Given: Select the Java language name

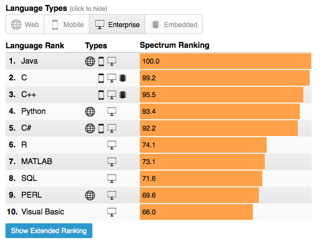Looking at the screenshot, I should pos(30,61).
